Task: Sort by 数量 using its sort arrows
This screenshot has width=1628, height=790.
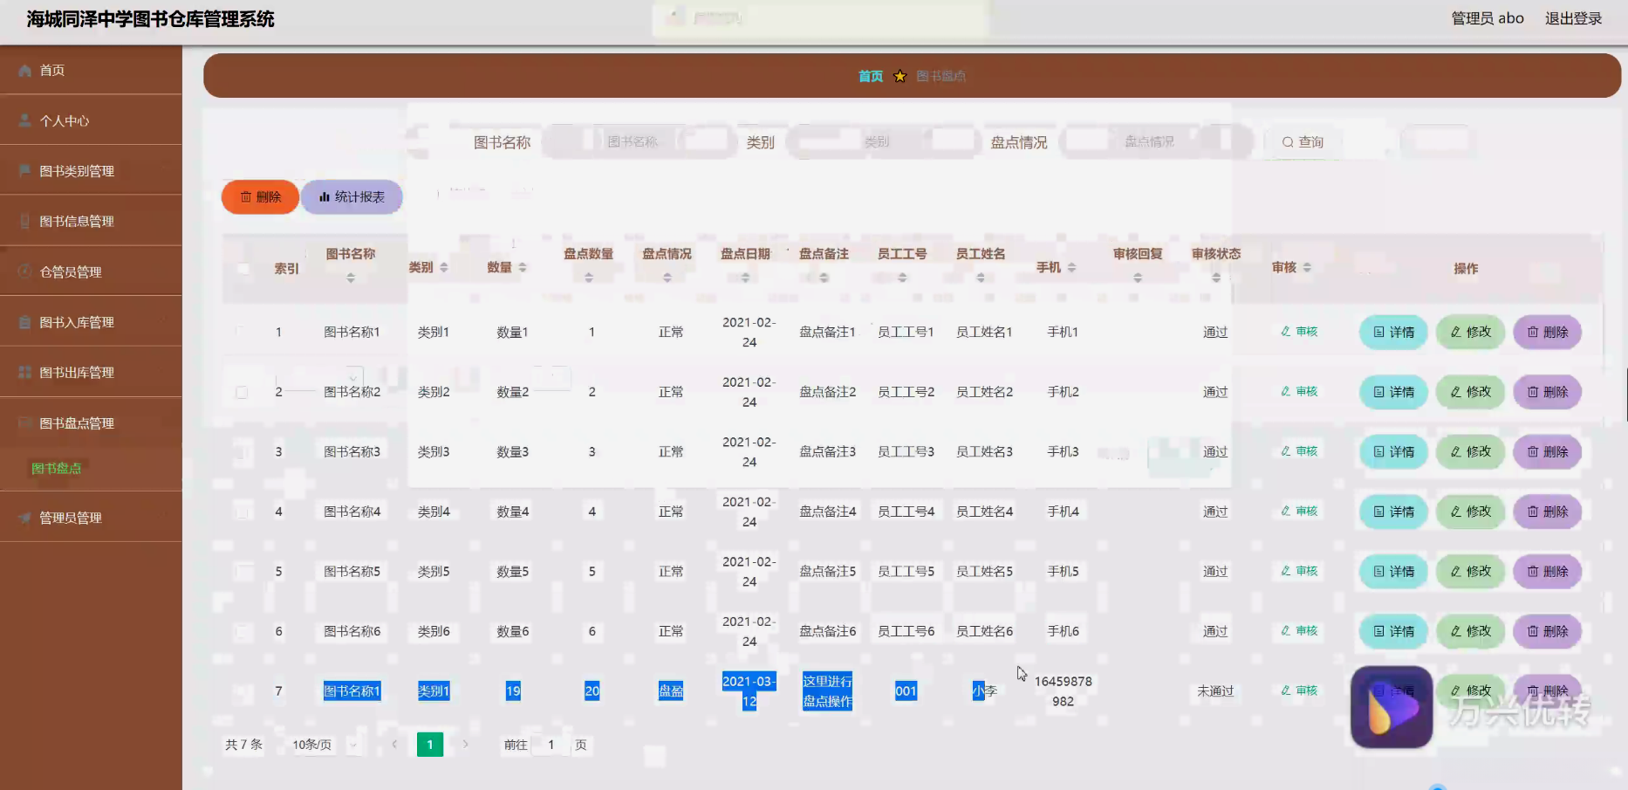Action: point(523,267)
